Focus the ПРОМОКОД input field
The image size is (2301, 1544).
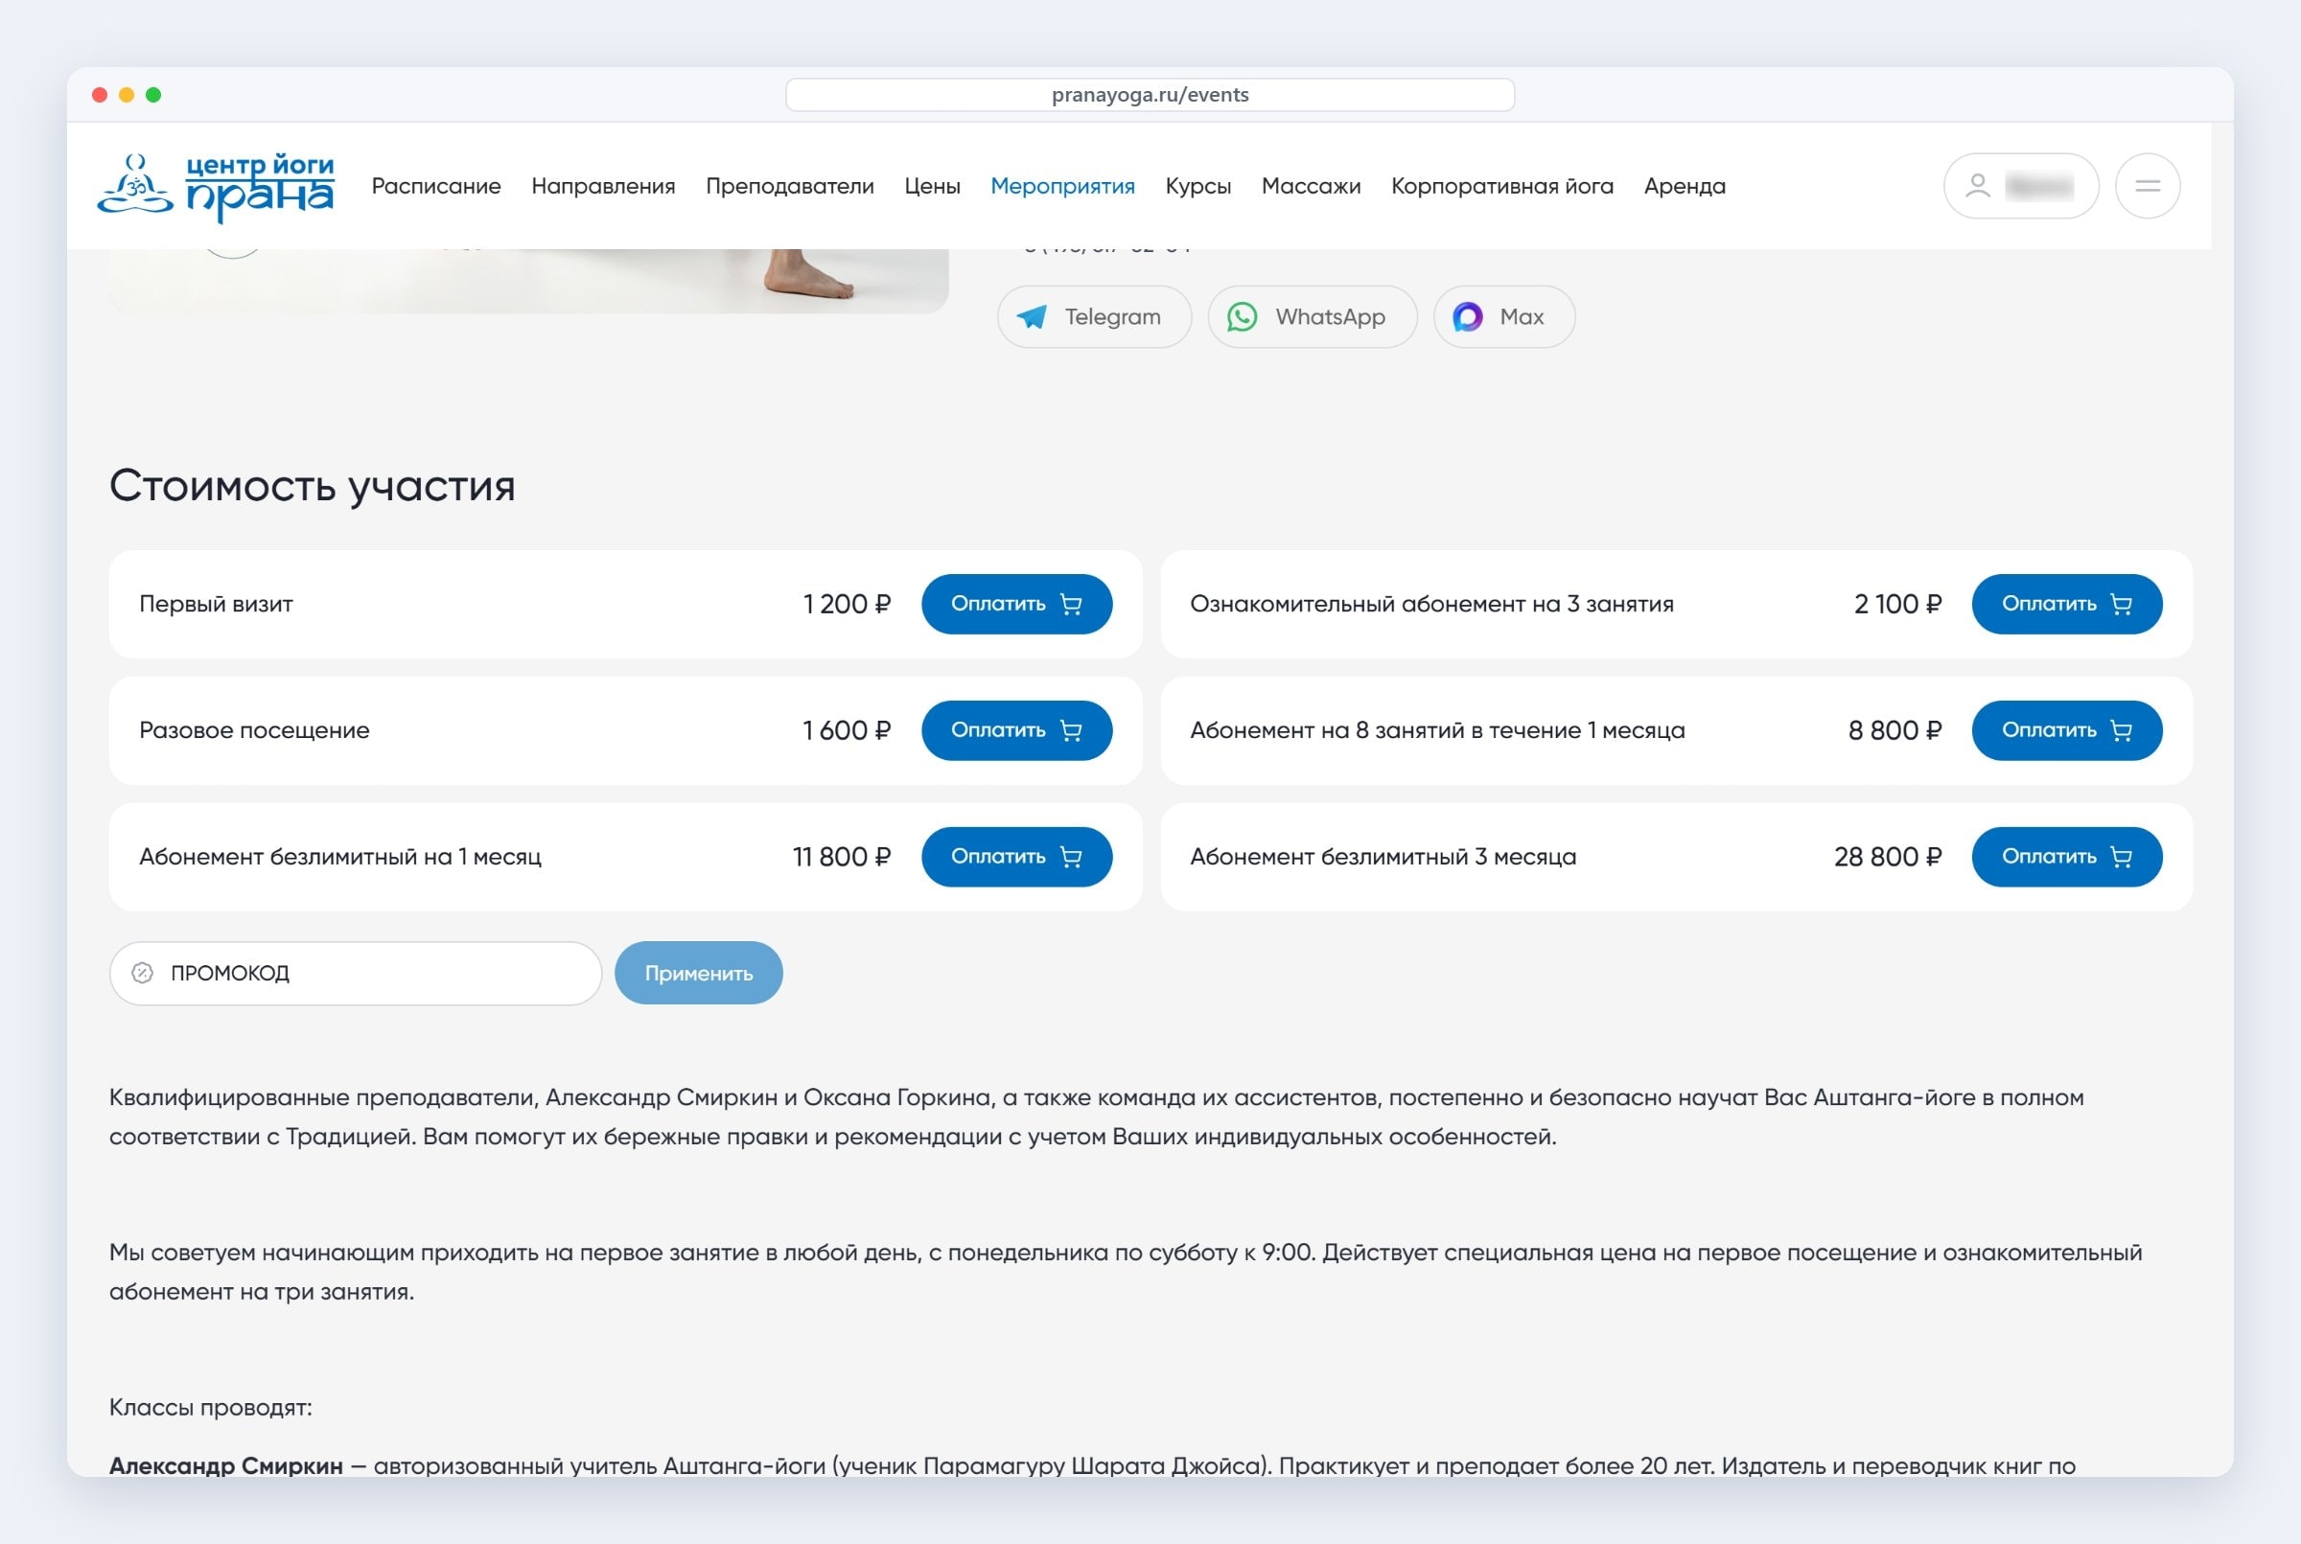356,973
